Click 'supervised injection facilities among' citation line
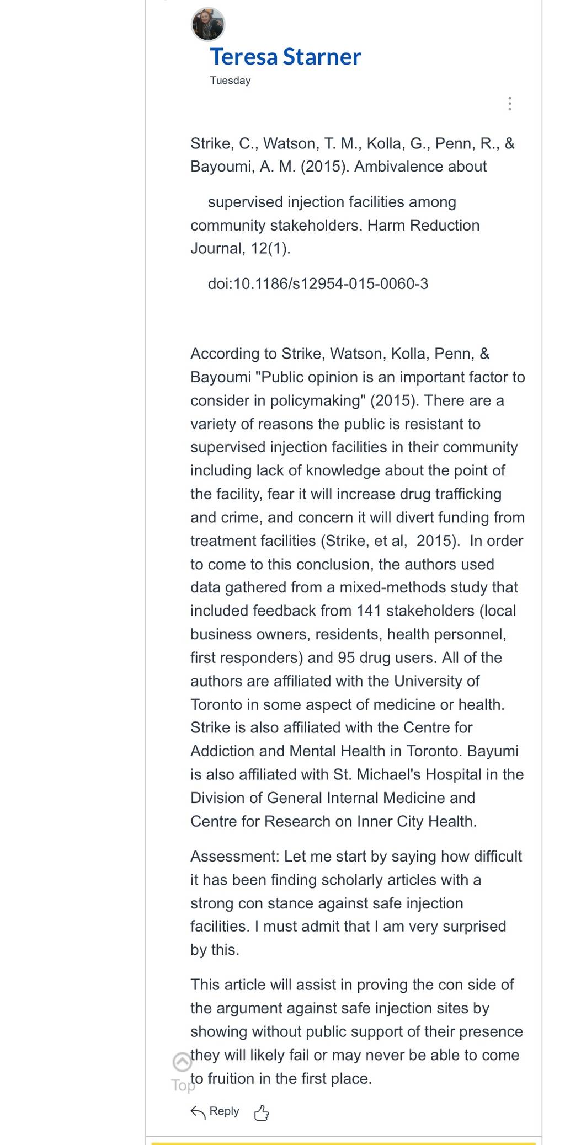 point(332,202)
